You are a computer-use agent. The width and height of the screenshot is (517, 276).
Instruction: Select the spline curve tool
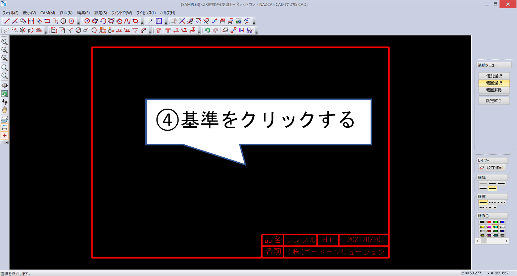point(128,21)
